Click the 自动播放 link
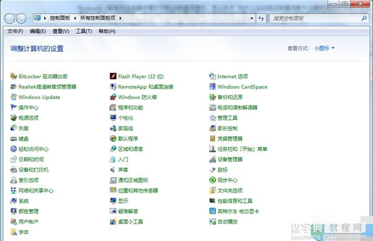Screen dimensions: 373x241 [228, 222]
